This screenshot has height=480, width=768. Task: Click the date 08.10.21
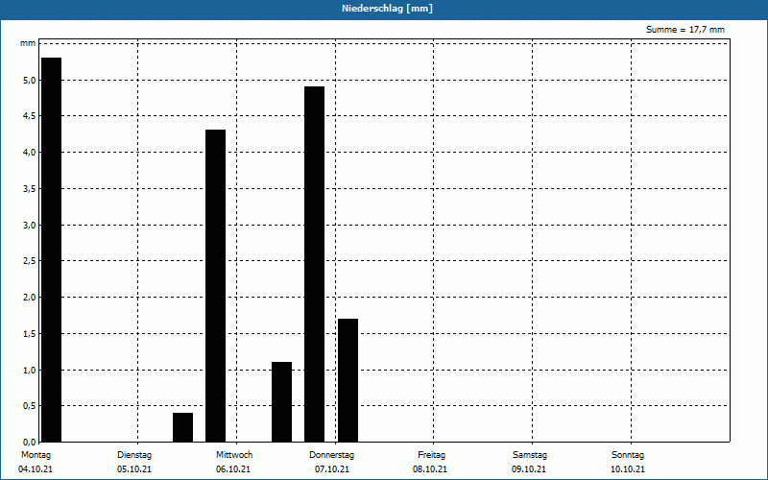pyautogui.click(x=430, y=469)
